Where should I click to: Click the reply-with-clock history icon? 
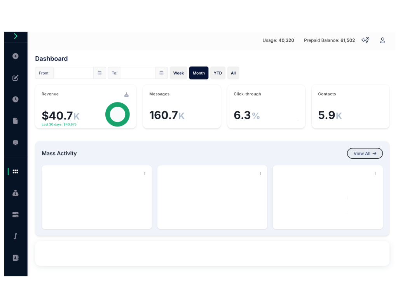click(365, 40)
